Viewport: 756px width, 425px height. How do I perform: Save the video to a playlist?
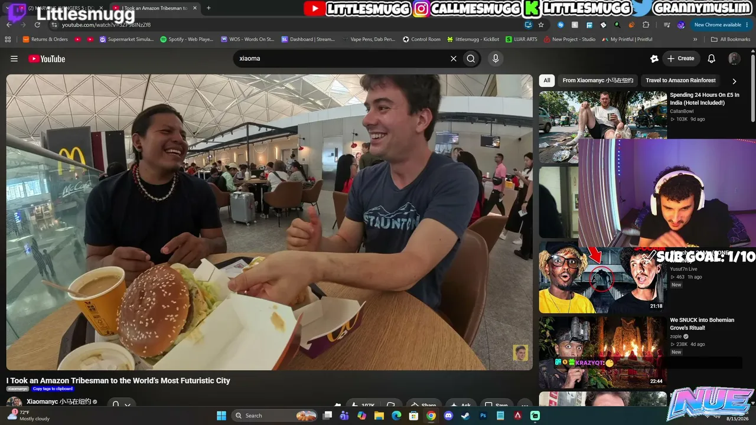coord(496,406)
